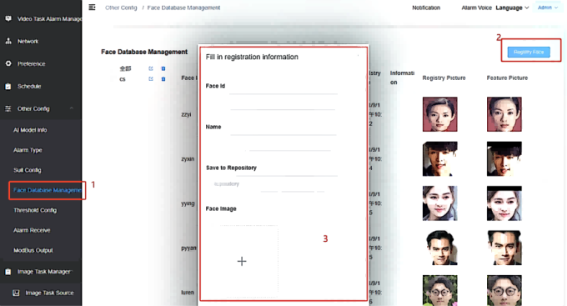Click the Schedule clipboard icon

(8, 86)
